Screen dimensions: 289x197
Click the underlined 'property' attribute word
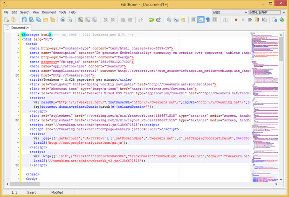(49, 62)
